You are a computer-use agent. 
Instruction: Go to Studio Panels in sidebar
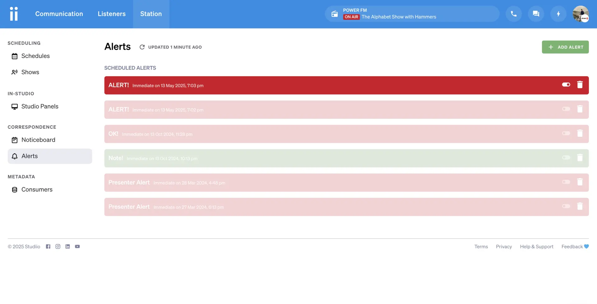[x=40, y=106]
